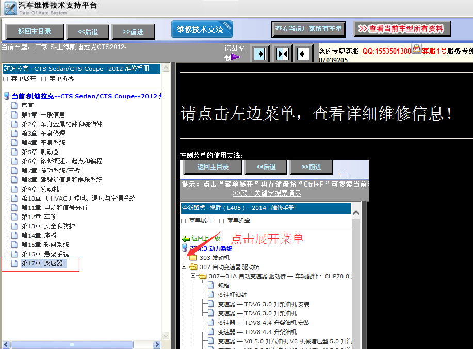
Task: Click the page icon beside 第14章 座椅
Action: click(x=14, y=236)
